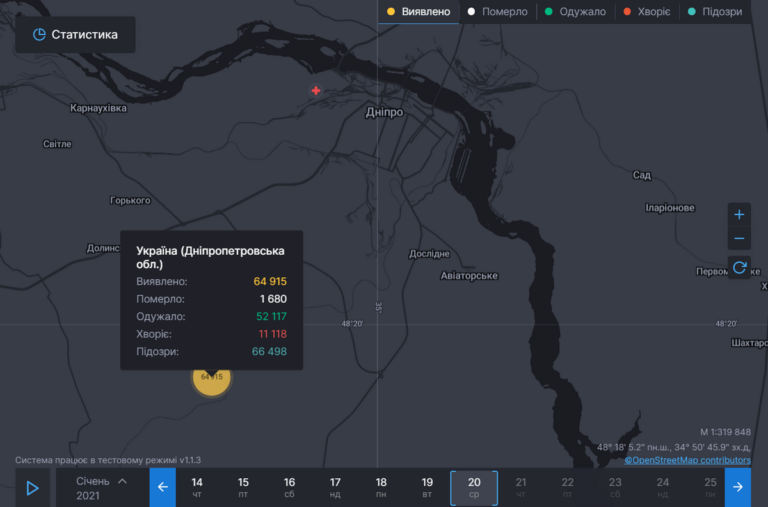Select date 17 нд on timeline
The image size is (768, 507).
pyautogui.click(x=335, y=488)
